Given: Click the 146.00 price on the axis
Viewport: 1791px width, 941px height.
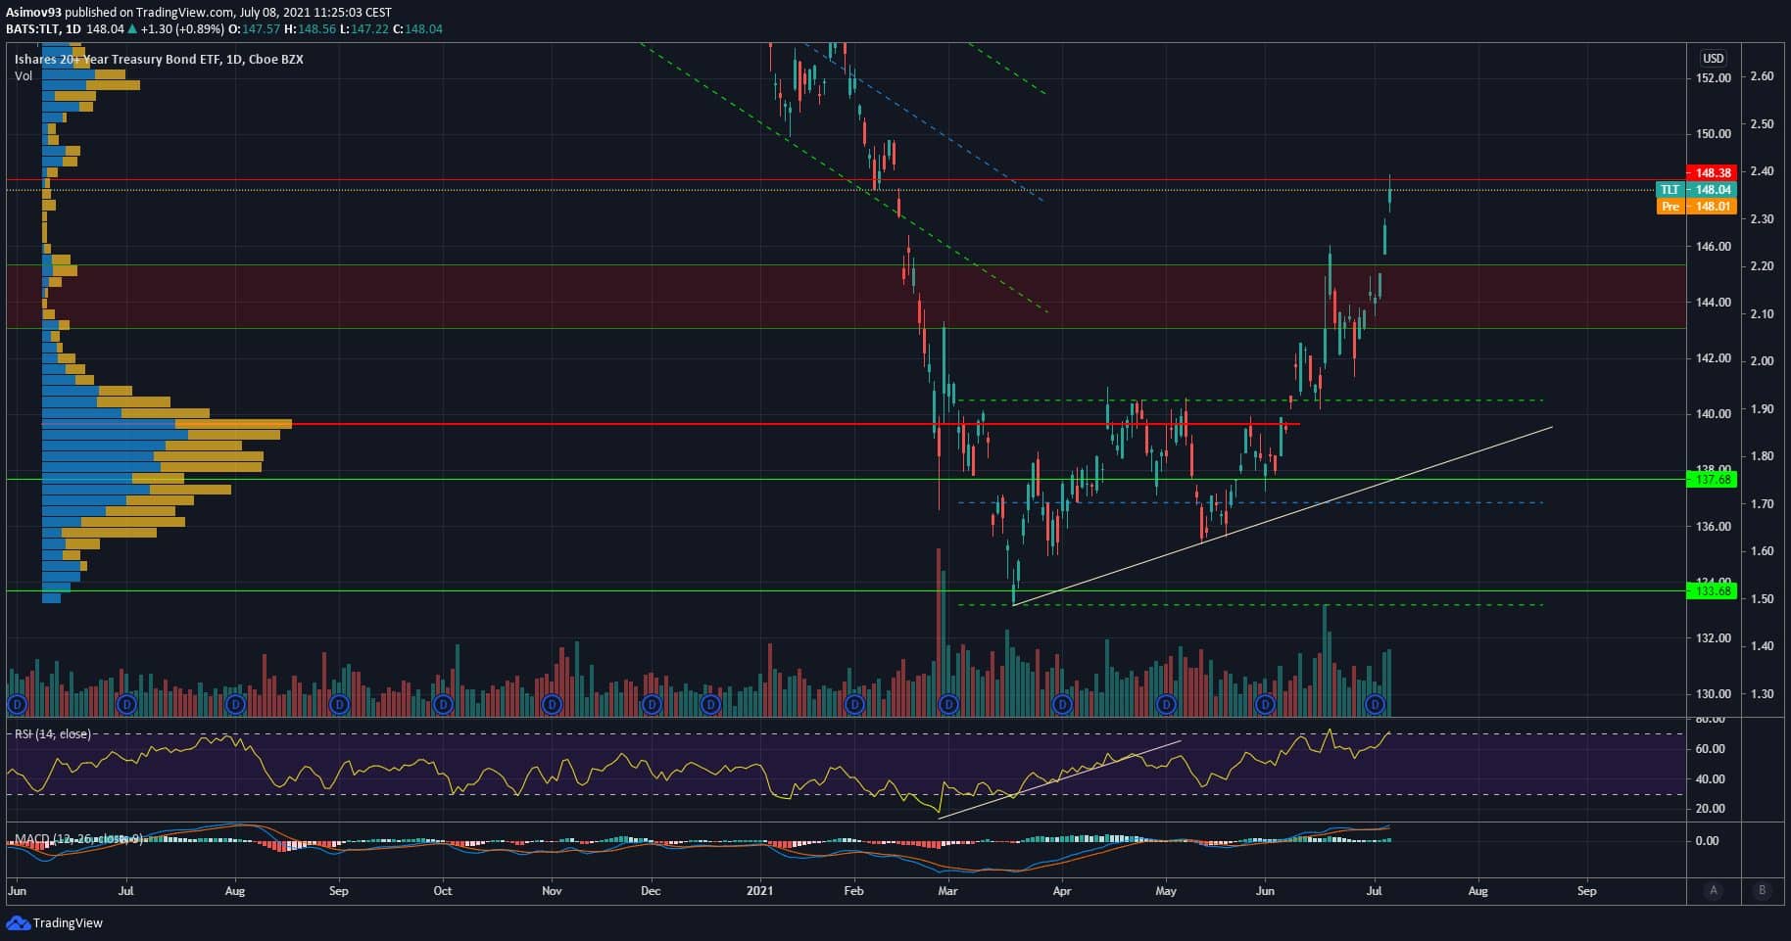Looking at the screenshot, I should [x=1714, y=247].
